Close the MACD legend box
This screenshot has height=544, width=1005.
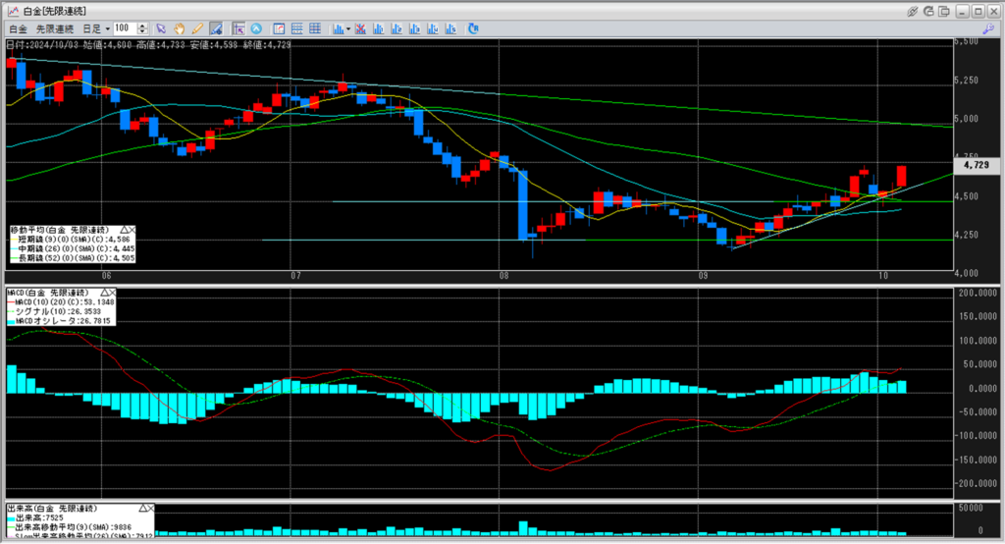(112, 293)
